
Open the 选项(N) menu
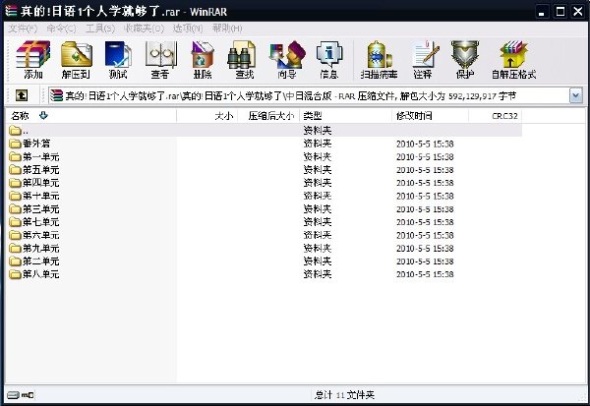(x=188, y=29)
